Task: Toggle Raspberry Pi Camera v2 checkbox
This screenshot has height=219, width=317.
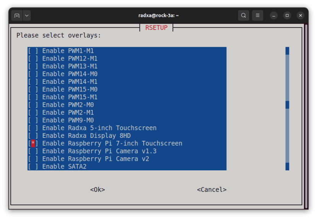Action: click(x=33, y=159)
